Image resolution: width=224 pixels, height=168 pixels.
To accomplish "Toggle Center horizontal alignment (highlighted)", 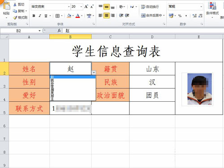I will (107, 15).
